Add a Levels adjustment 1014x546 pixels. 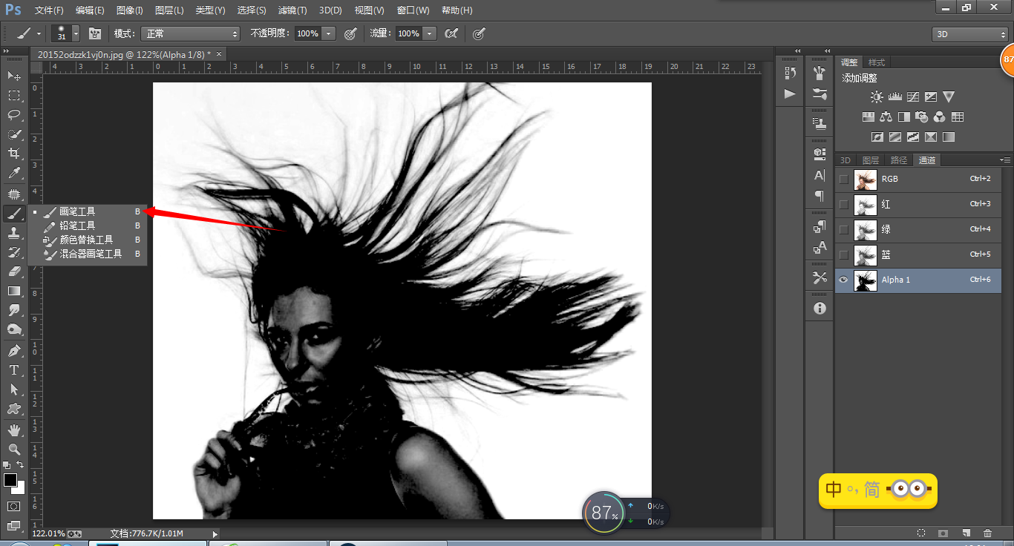coord(894,97)
